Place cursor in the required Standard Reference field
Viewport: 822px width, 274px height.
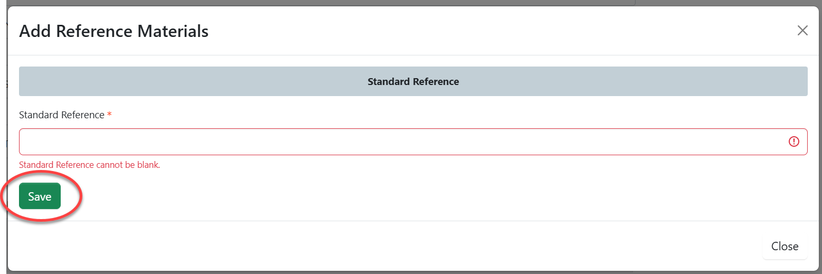[x=401, y=141]
